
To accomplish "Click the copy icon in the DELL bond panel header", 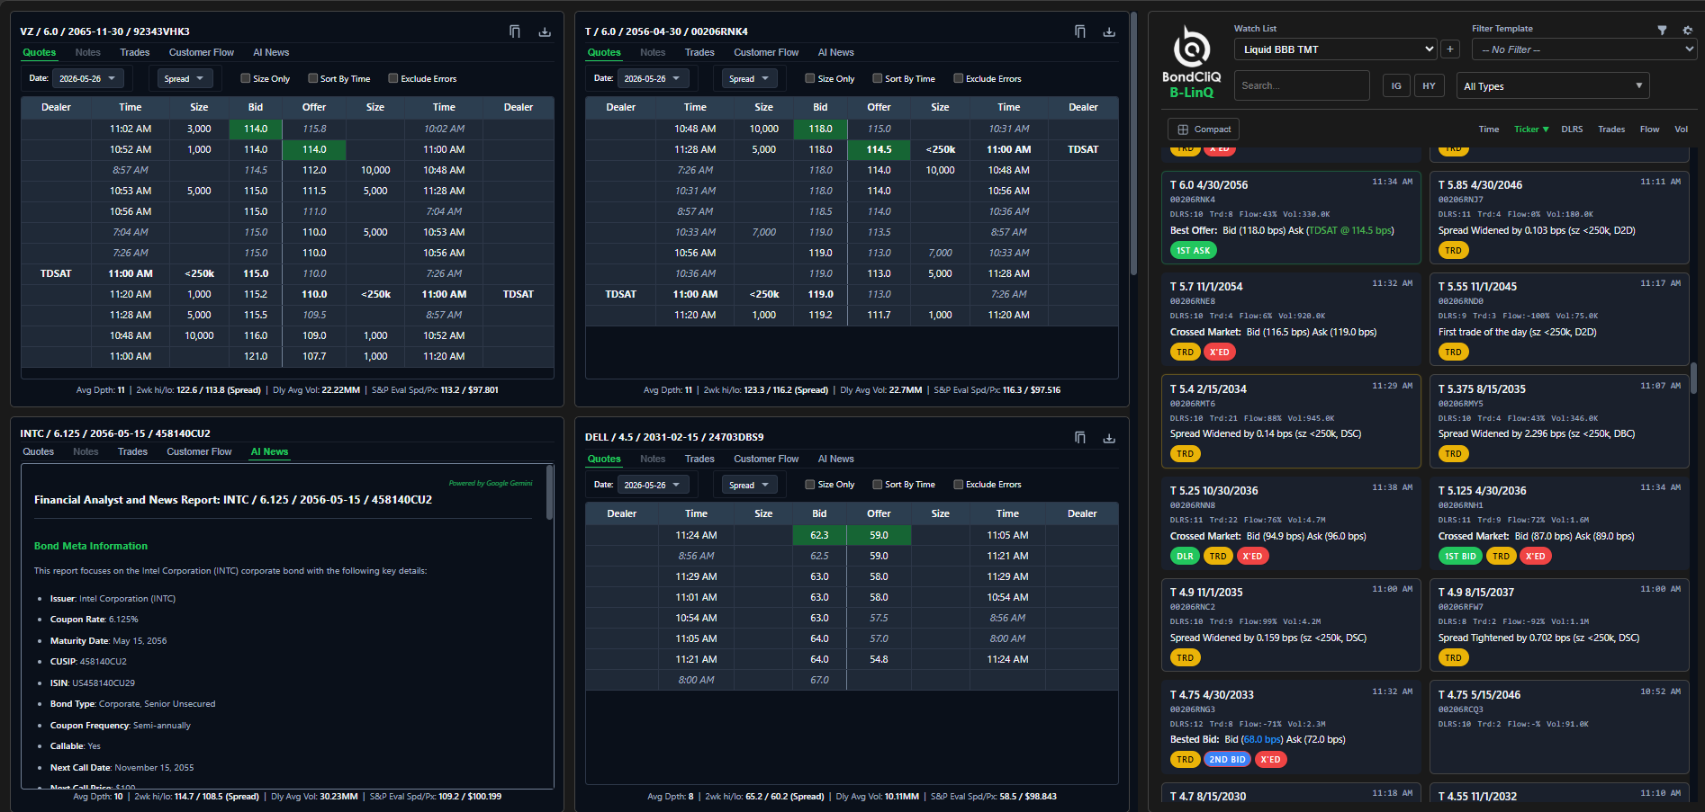I will coord(1079,438).
